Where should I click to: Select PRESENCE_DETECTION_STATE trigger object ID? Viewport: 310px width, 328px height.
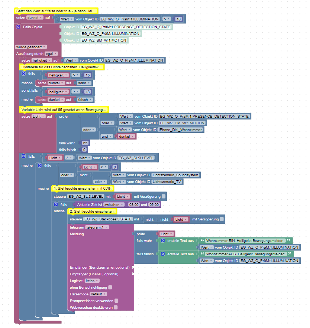pos(126,27)
